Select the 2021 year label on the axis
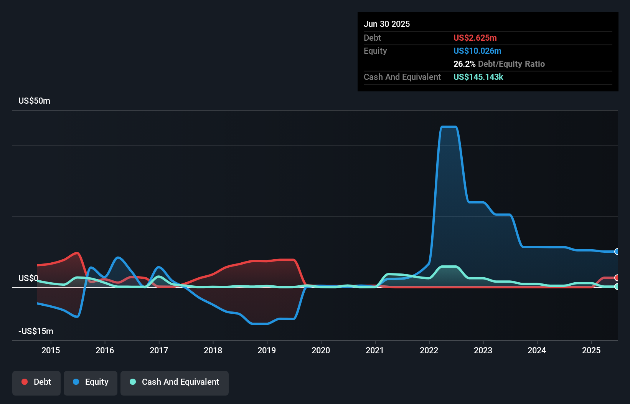 pyautogui.click(x=375, y=350)
